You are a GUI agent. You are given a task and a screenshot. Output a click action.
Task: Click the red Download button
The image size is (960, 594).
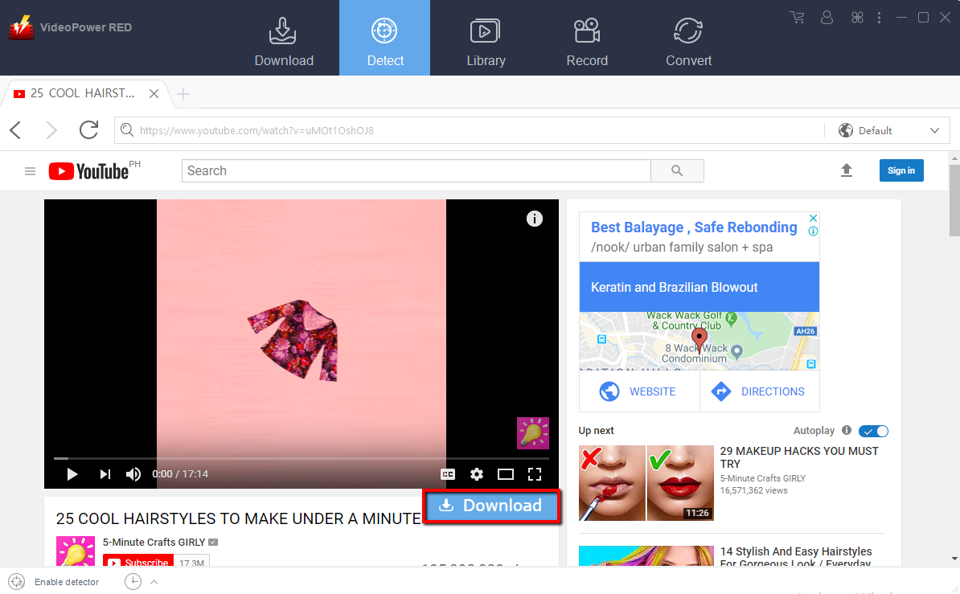[491, 506]
